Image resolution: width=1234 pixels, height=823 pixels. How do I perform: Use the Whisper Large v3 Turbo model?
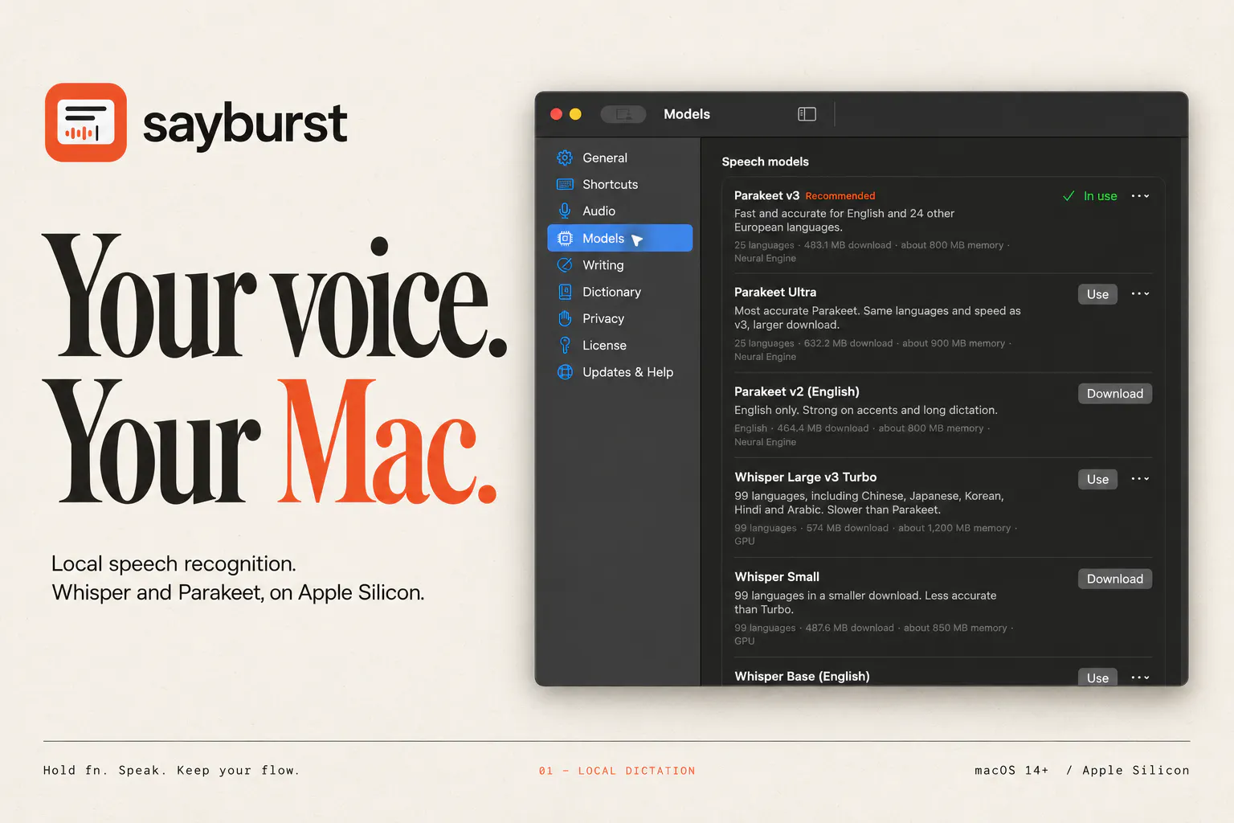pos(1097,480)
